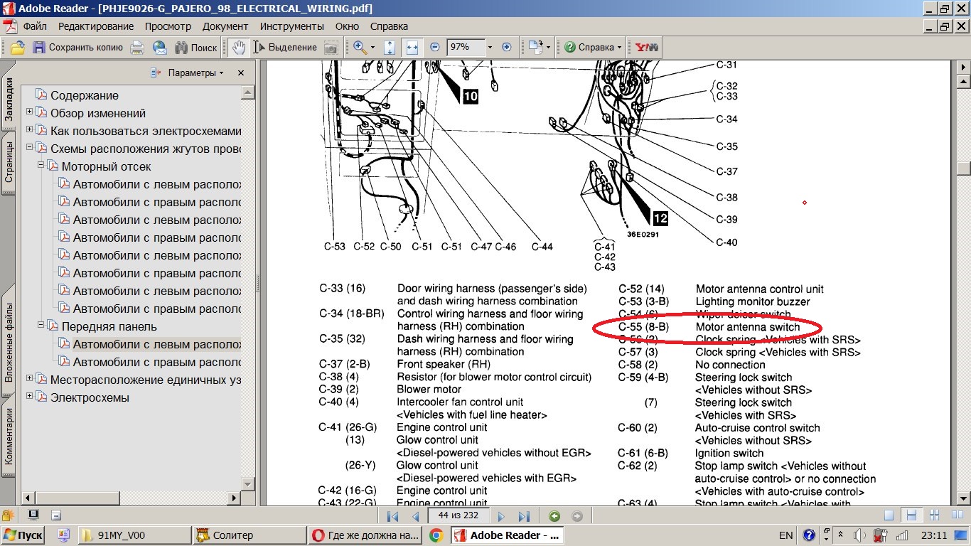
Task: Click the green Previous View arrow
Action: [x=554, y=517]
